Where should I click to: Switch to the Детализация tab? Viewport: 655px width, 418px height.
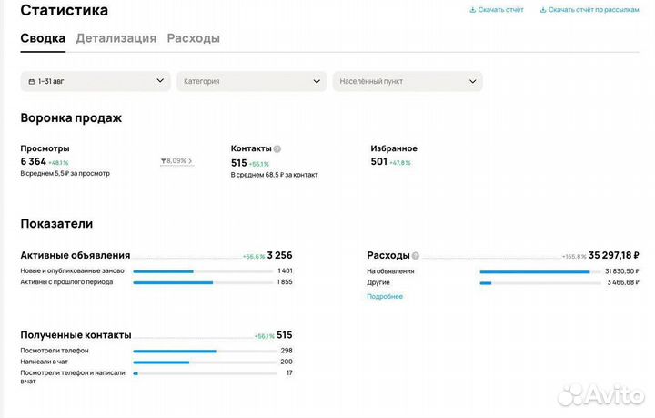click(116, 38)
